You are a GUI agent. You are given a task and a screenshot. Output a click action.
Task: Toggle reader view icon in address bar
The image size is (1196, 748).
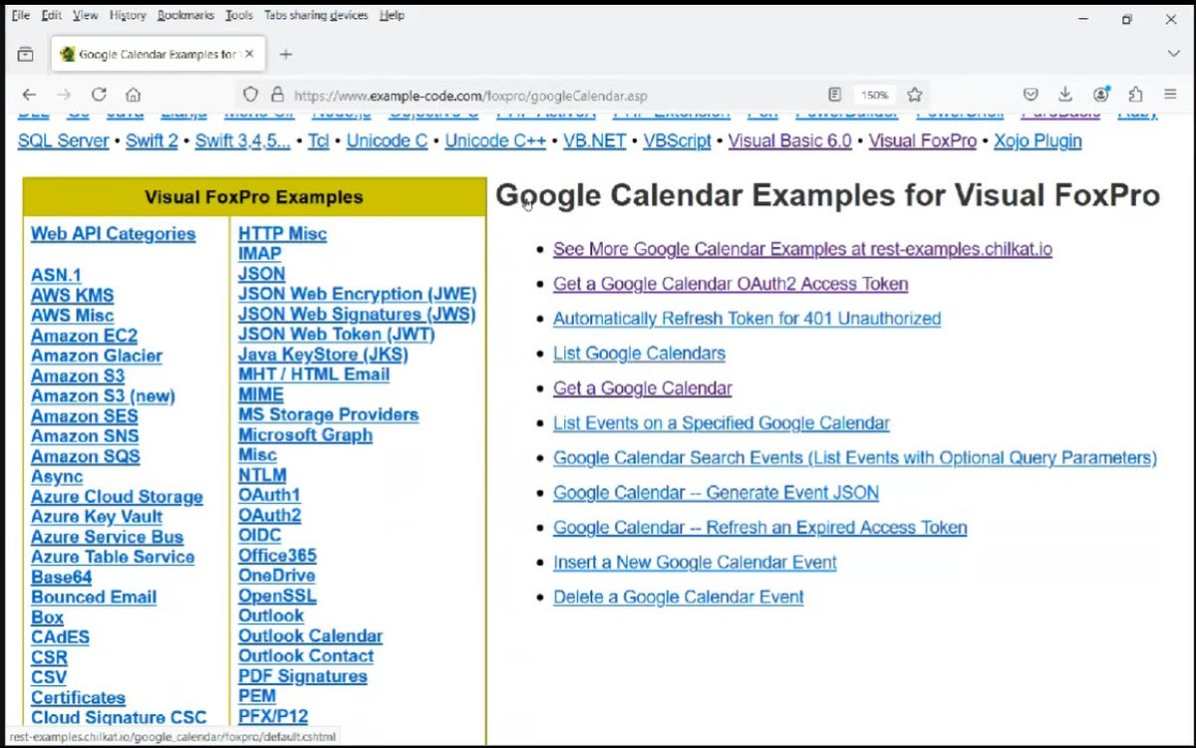834,95
